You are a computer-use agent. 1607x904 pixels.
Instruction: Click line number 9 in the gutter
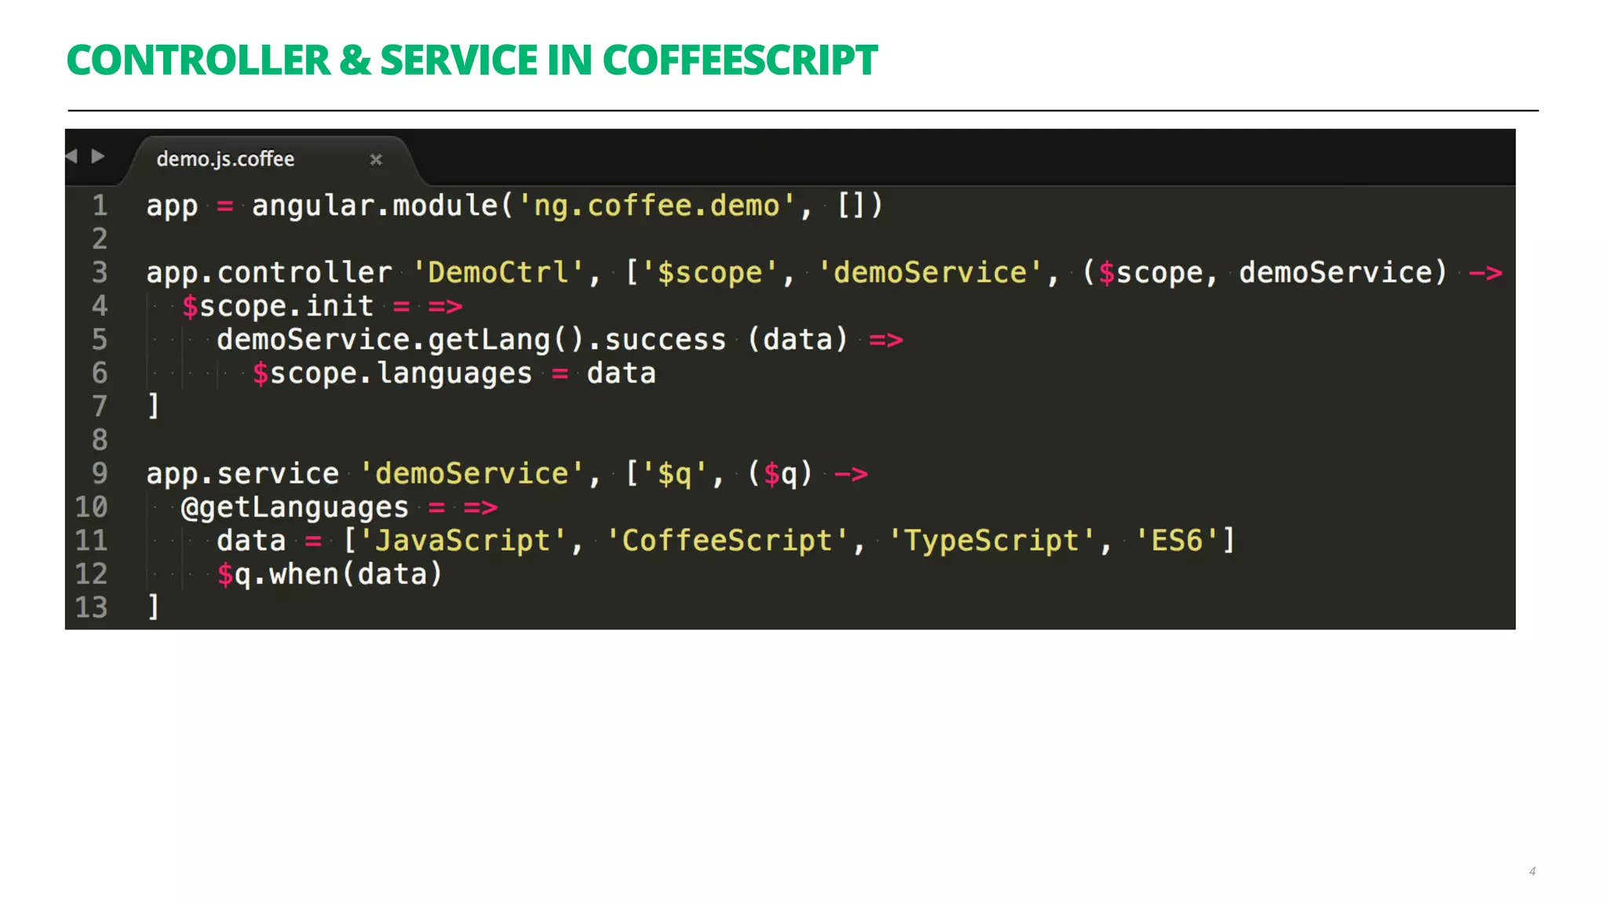(x=100, y=473)
